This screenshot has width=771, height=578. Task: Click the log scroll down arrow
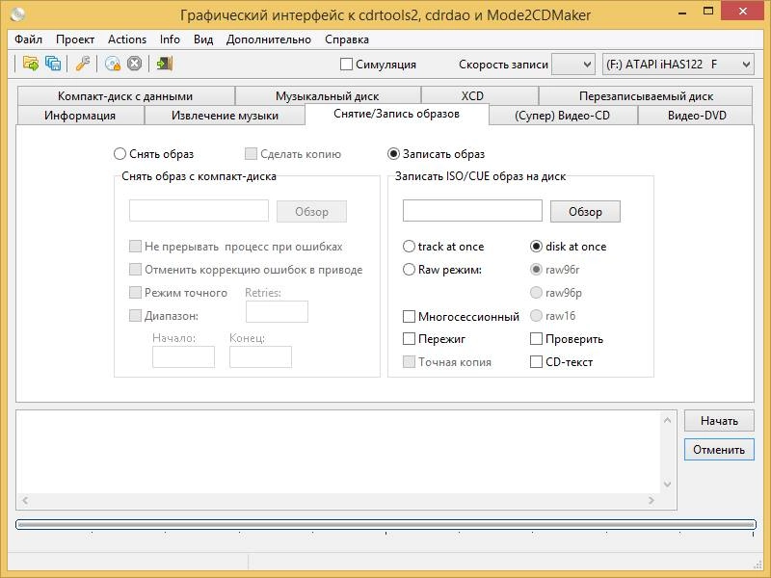coord(667,485)
